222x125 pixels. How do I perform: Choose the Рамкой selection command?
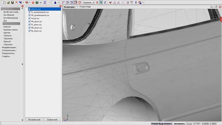pos(7,42)
